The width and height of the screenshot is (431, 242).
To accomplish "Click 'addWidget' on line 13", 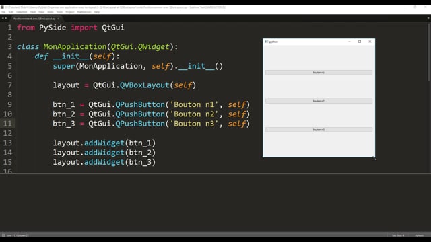I will point(104,143).
